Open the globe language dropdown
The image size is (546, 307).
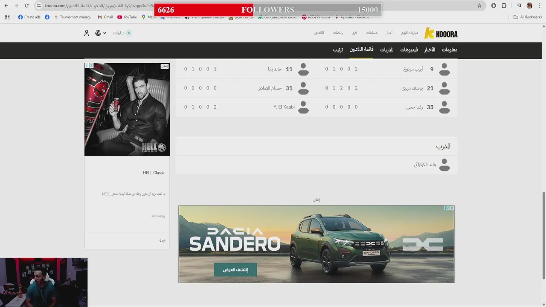pyautogui.click(x=101, y=33)
